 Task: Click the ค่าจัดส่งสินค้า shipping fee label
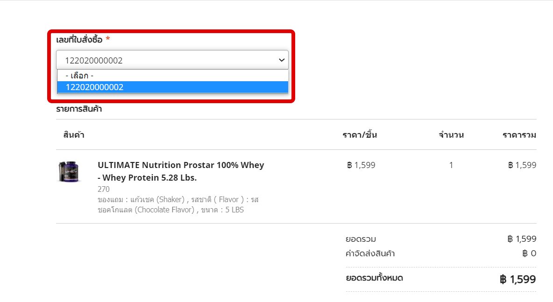(370, 253)
